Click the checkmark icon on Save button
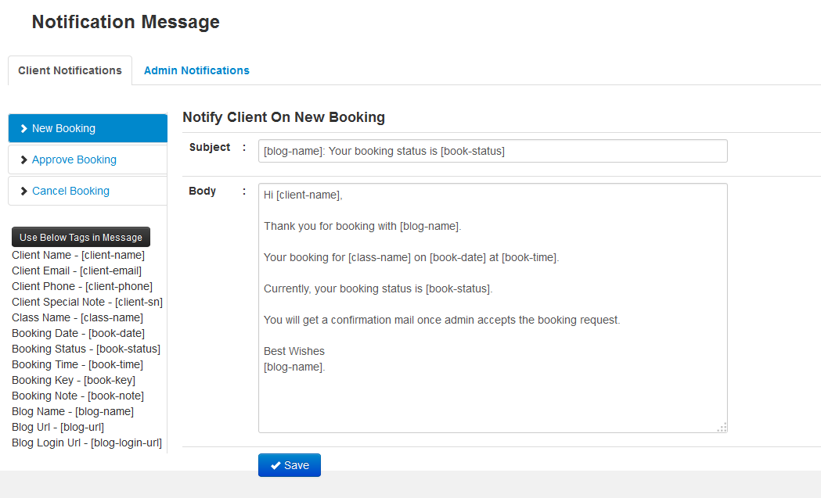Screen dimensions: 821x498 pos(275,466)
